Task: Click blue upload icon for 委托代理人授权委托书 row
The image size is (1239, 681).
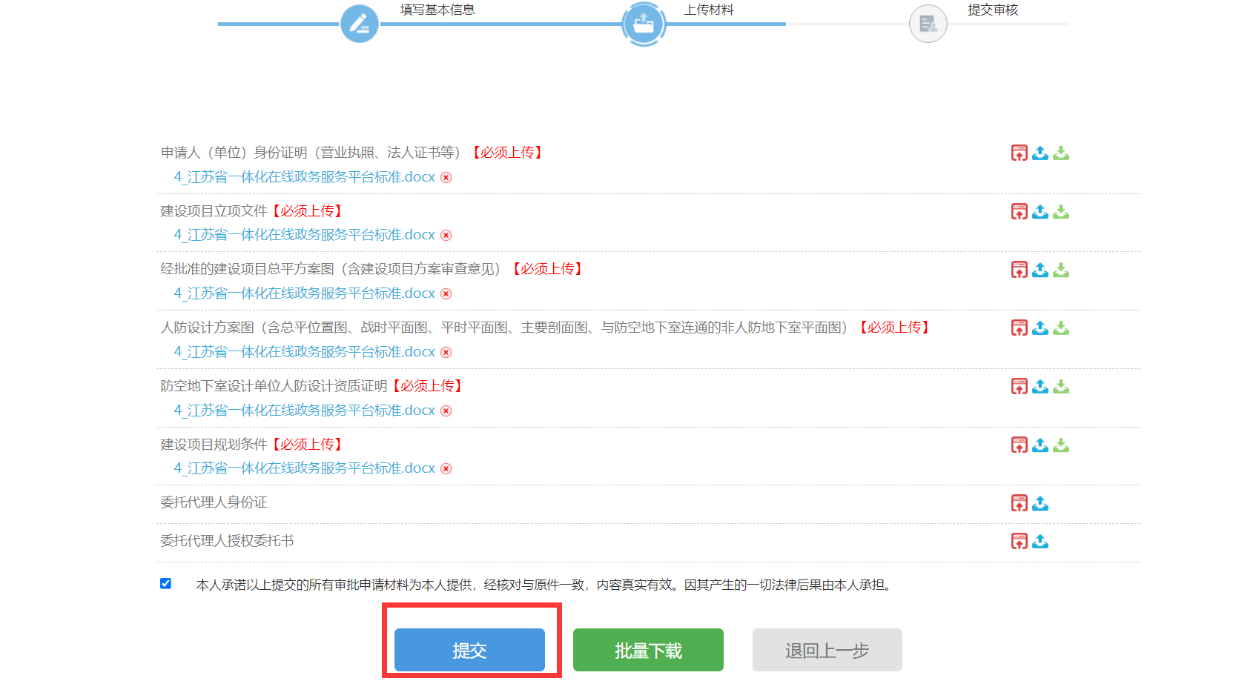Action: (x=1040, y=542)
